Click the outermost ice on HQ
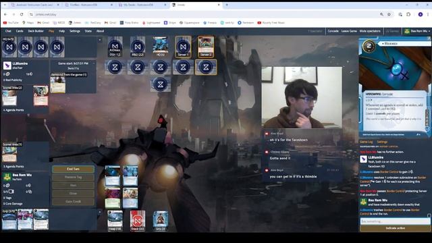This screenshot has height=243, width=432. [161, 84]
